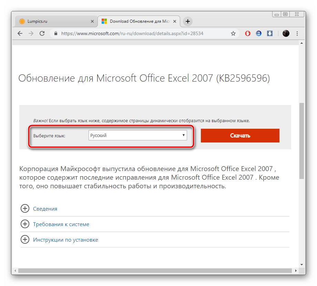Click the forward navigation arrow
317x286 pixels.
(x=31, y=33)
